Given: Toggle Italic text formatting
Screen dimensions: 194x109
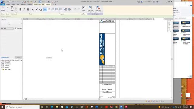Looking at the screenshot, I should tap(24, 9).
